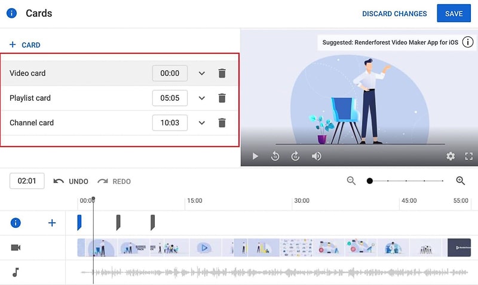The width and height of the screenshot is (478, 285).
Task: Click the audio waveform track
Action: click(x=274, y=272)
